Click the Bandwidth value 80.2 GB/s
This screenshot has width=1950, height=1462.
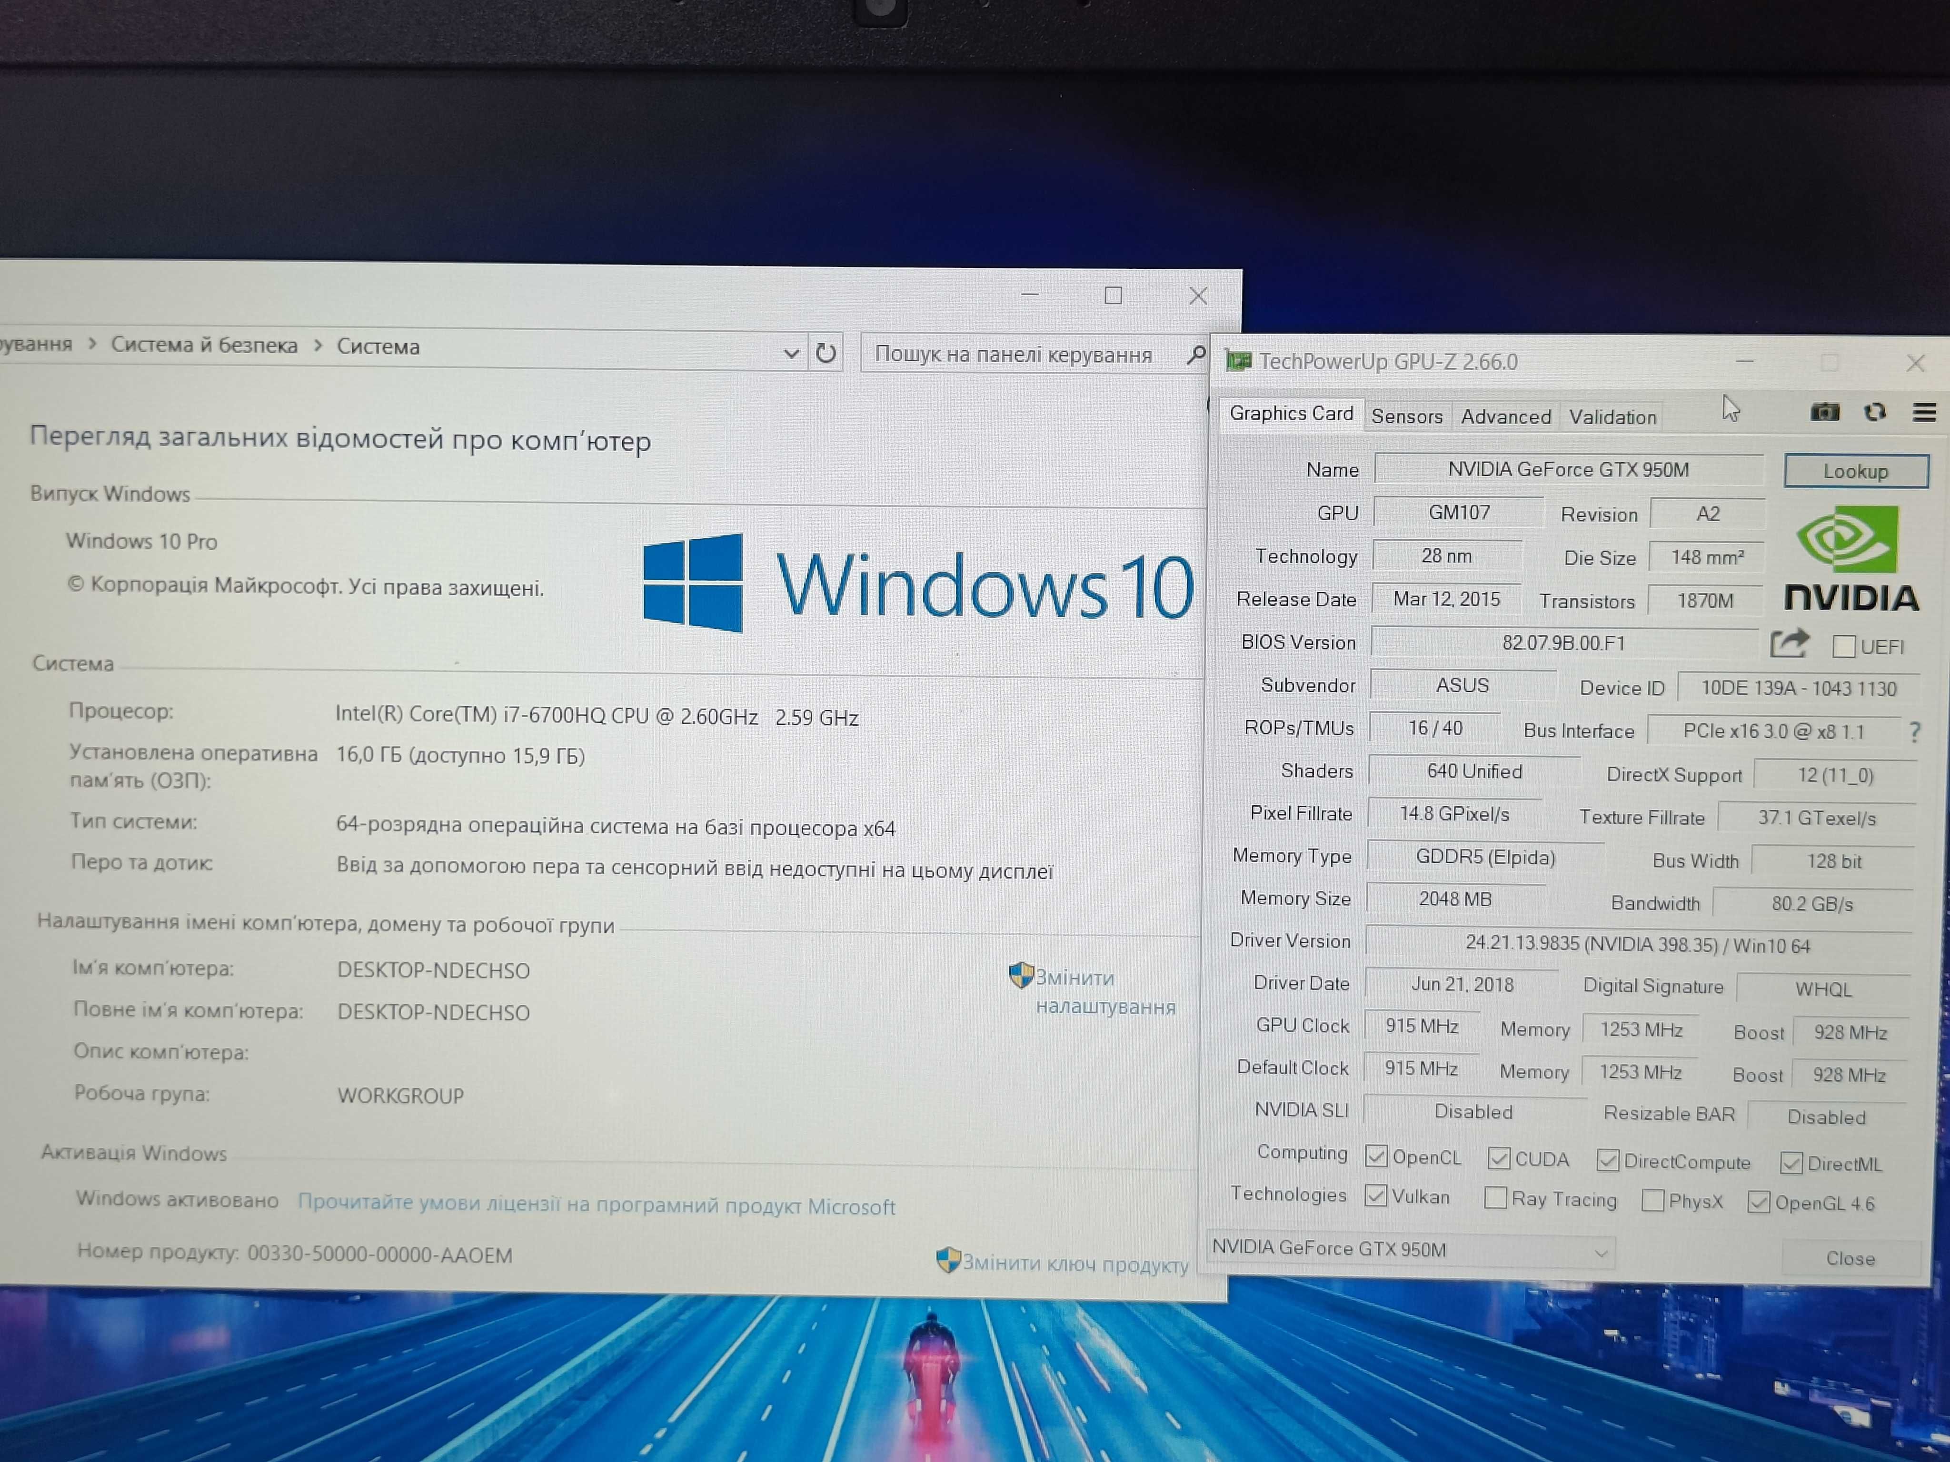pyautogui.click(x=1812, y=904)
